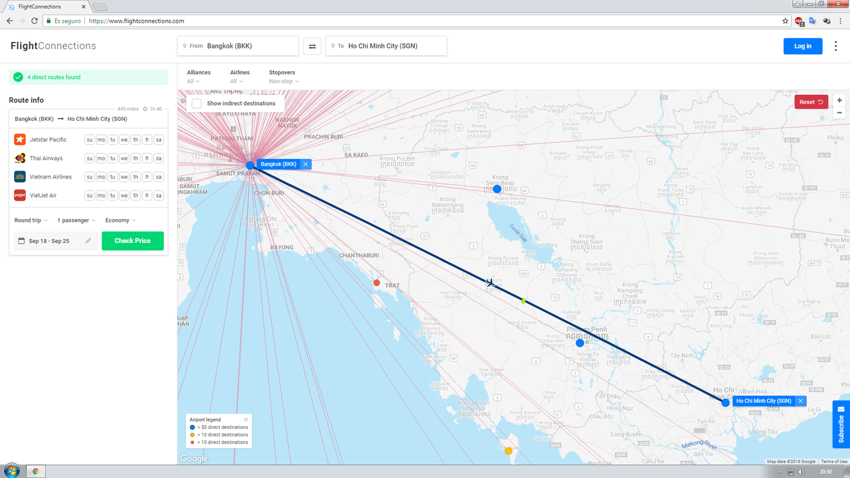The image size is (850, 478).
Task: Click the Ho Chi Minh City blue marker
Action: click(726, 402)
